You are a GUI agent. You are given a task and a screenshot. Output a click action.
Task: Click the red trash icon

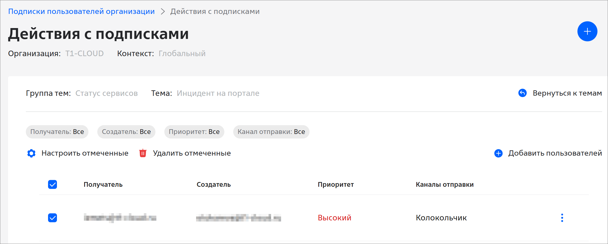(143, 153)
